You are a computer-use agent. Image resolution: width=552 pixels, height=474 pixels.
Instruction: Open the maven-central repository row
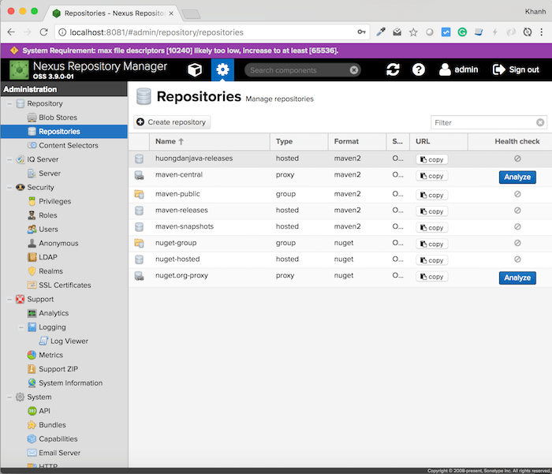point(340,177)
